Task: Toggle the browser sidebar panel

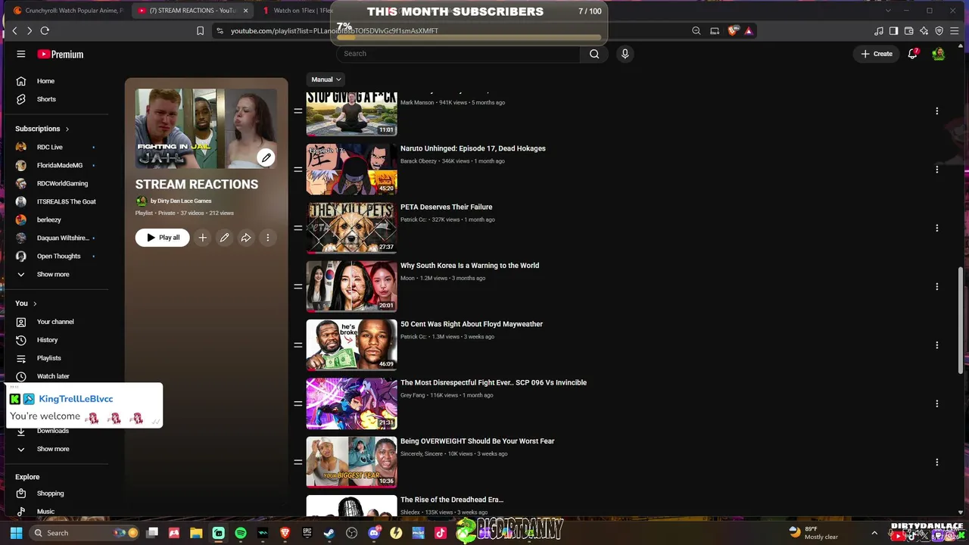Action: coord(894,31)
